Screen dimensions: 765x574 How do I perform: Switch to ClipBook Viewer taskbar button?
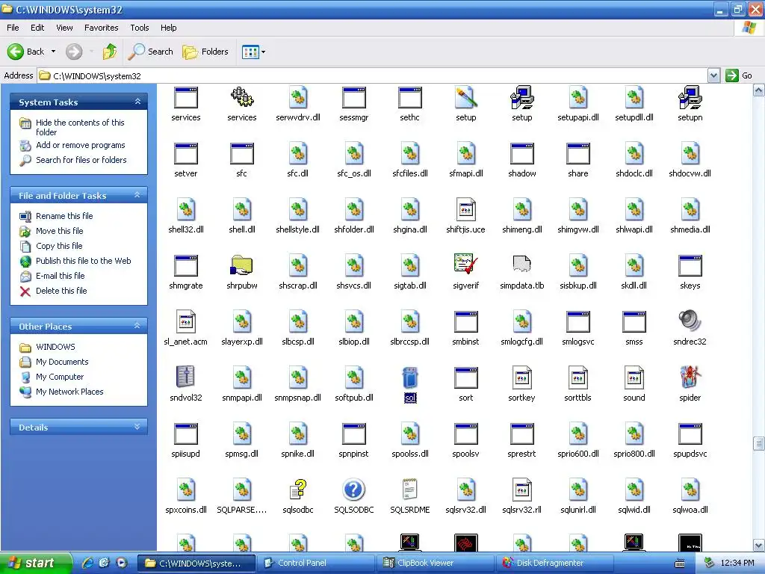(x=436, y=563)
